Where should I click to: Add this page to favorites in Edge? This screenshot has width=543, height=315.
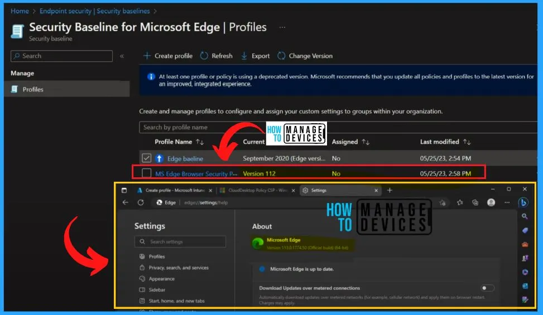point(442,202)
